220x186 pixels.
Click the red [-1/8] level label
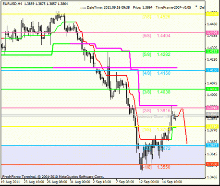147,167
